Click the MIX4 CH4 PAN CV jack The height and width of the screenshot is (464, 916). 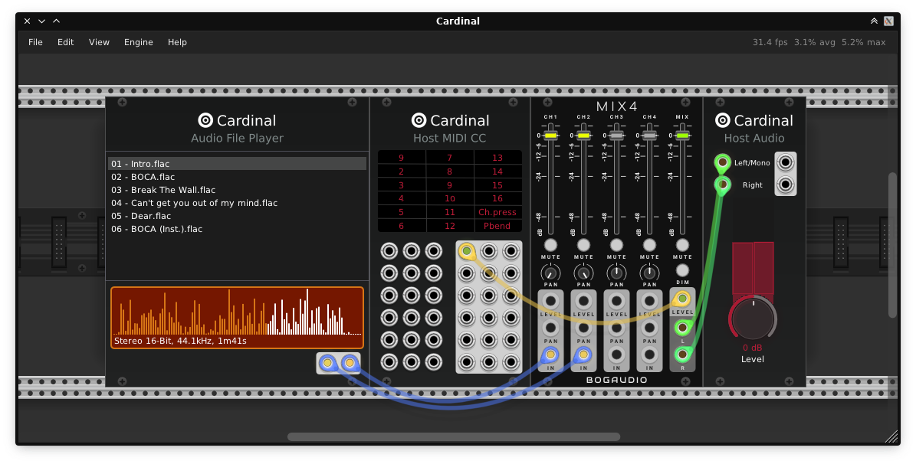pyautogui.click(x=649, y=328)
